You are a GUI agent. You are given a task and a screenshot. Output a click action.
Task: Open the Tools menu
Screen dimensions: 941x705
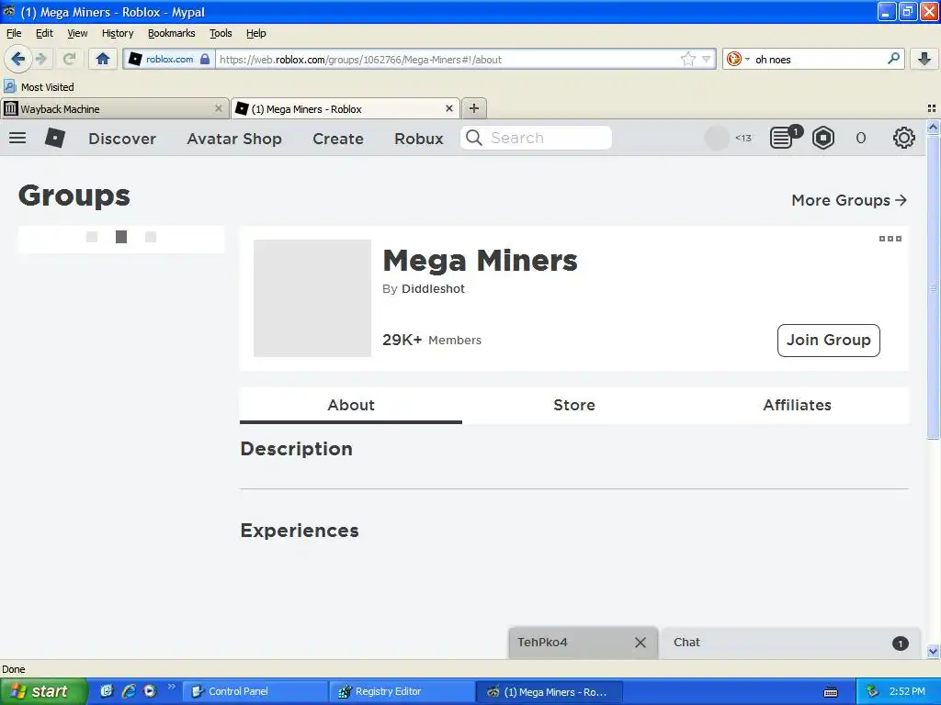click(221, 33)
